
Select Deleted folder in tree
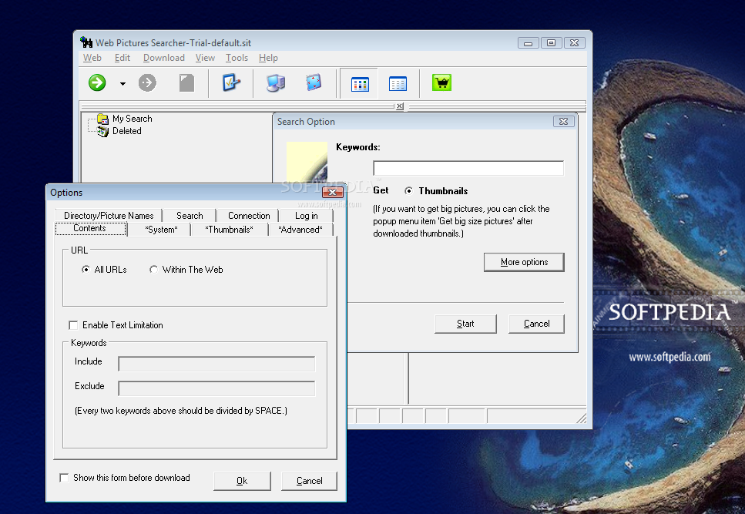[x=127, y=131]
